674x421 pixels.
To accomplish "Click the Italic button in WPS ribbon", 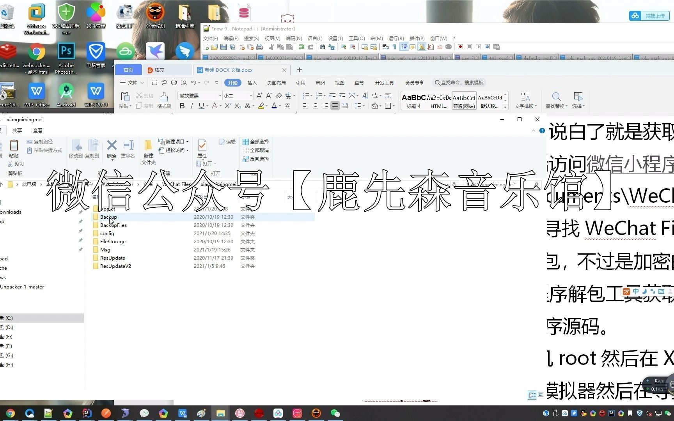I will click(x=192, y=106).
